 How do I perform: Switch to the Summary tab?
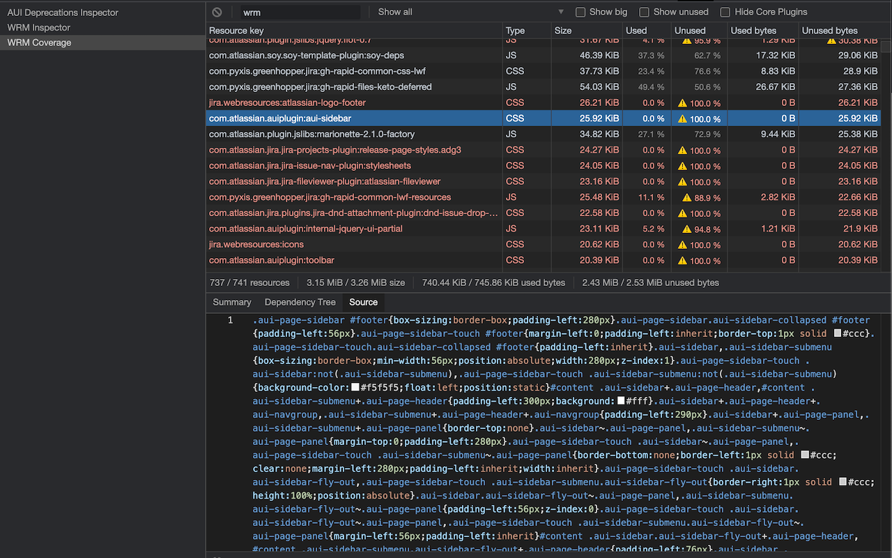tap(231, 302)
